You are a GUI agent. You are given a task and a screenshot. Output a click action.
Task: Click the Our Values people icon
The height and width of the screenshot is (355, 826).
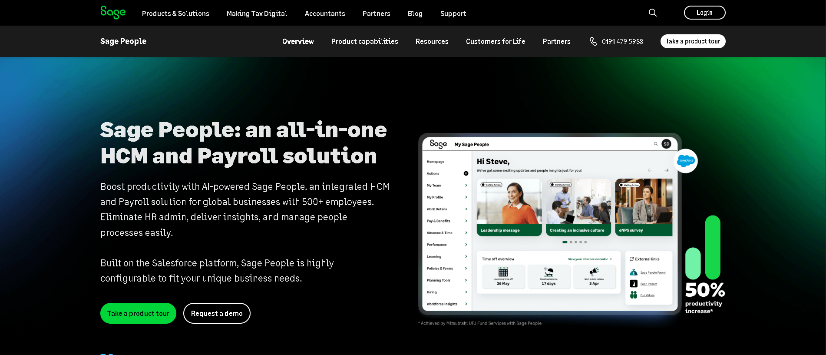[x=634, y=295]
